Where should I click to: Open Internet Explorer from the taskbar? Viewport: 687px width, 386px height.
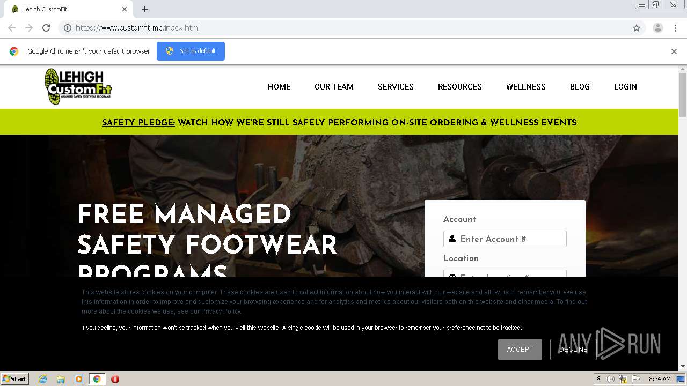[42, 379]
